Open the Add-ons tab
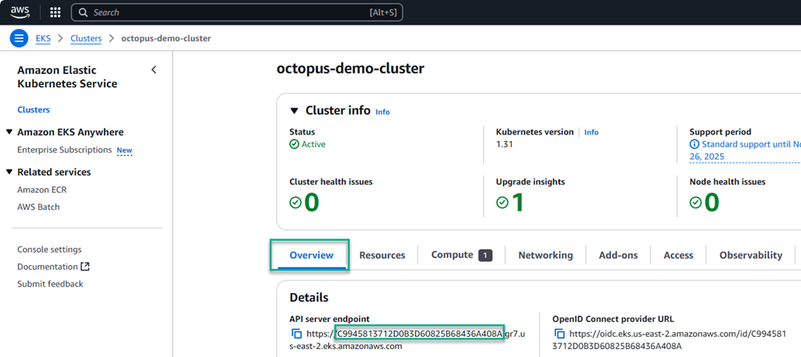This screenshot has width=801, height=357. click(x=618, y=255)
